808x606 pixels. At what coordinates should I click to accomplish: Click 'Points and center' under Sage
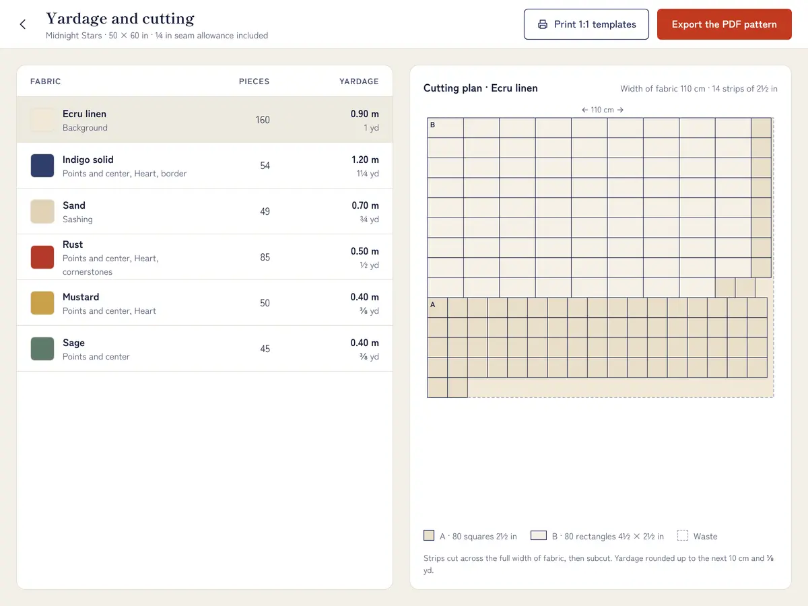coord(96,357)
